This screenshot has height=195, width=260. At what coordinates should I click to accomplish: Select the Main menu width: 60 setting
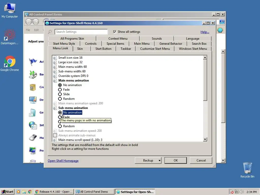point(72,67)
